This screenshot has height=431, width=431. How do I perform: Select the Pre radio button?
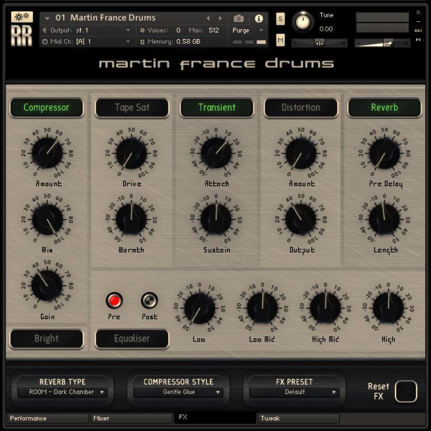tap(114, 300)
